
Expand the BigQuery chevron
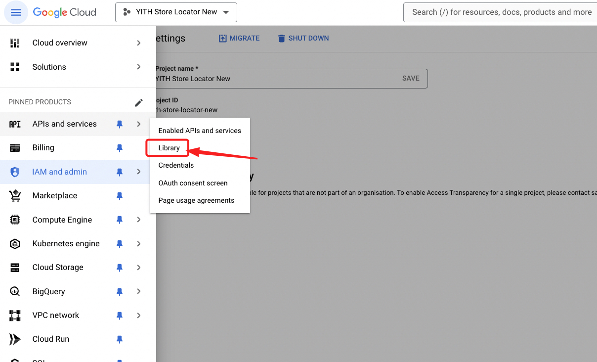click(x=139, y=292)
